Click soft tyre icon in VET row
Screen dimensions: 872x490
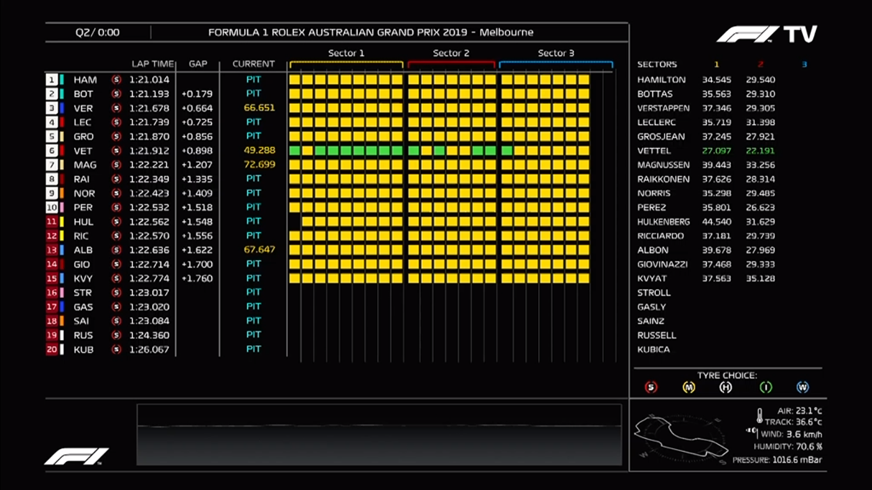pos(116,151)
